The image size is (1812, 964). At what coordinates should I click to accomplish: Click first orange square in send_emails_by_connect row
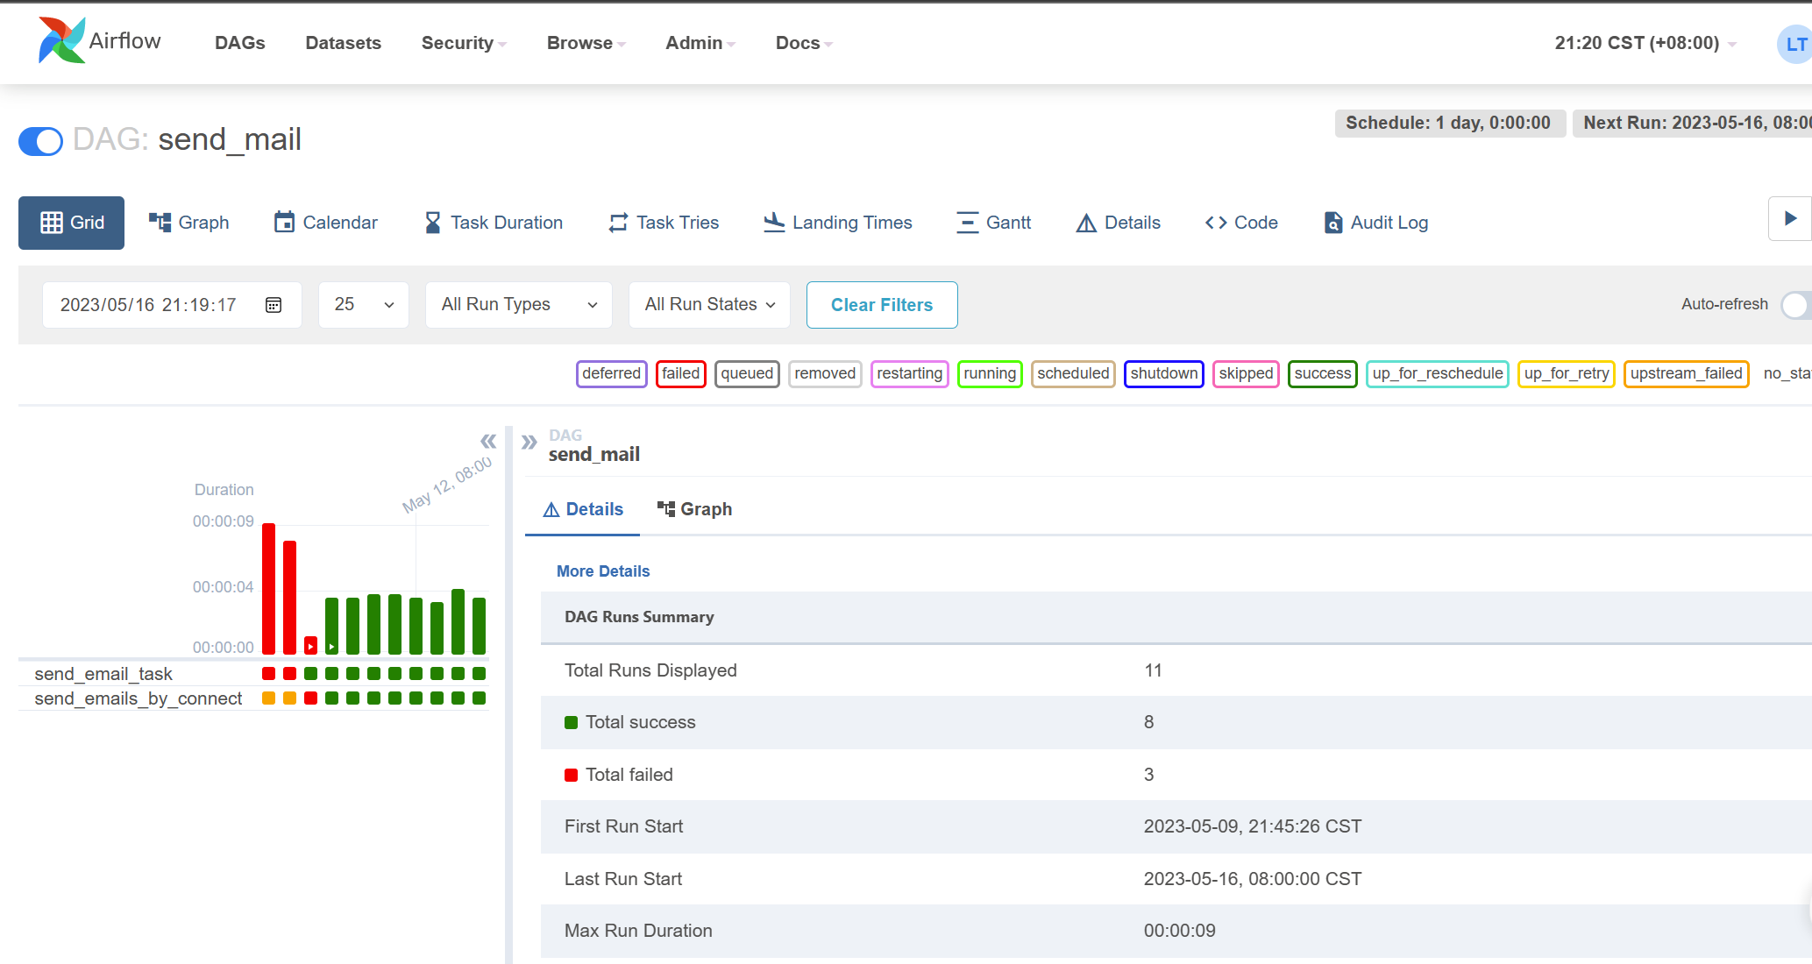268,698
